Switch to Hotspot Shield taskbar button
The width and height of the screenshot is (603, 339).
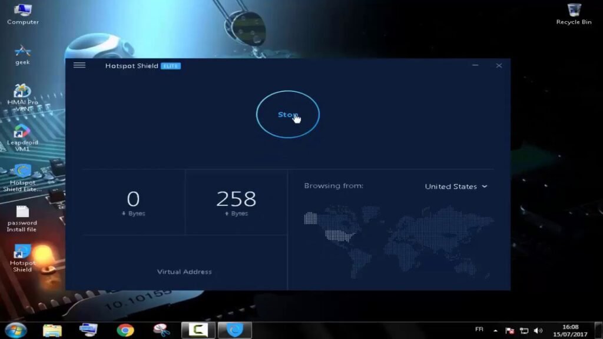[234, 330]
